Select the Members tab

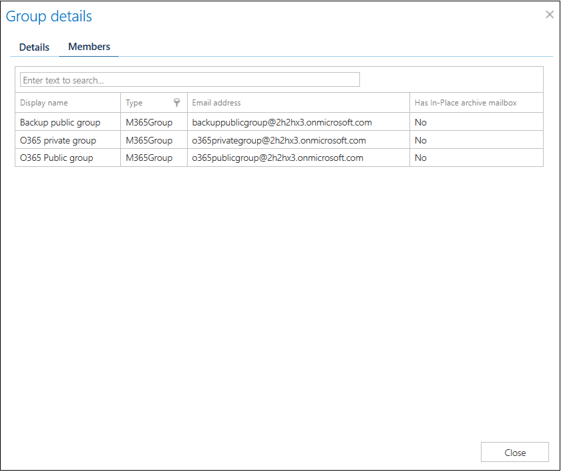pyautogui.click(x=89, y=47)
